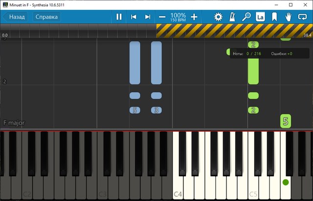The image size is (313, 201).
Task: Click the F major key label
Action: tap(14, 123)
